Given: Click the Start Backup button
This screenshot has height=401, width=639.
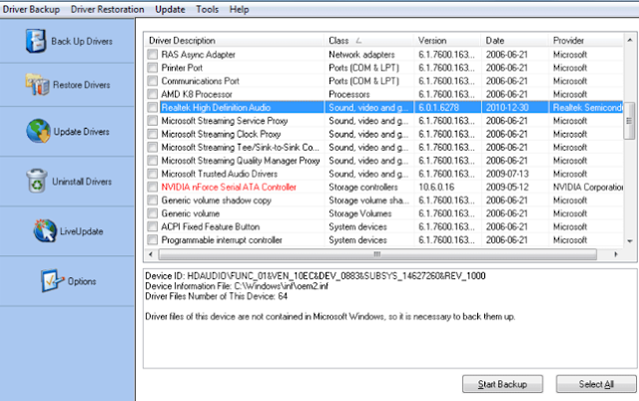Looking at the screenshot, I should click(502, 384).
